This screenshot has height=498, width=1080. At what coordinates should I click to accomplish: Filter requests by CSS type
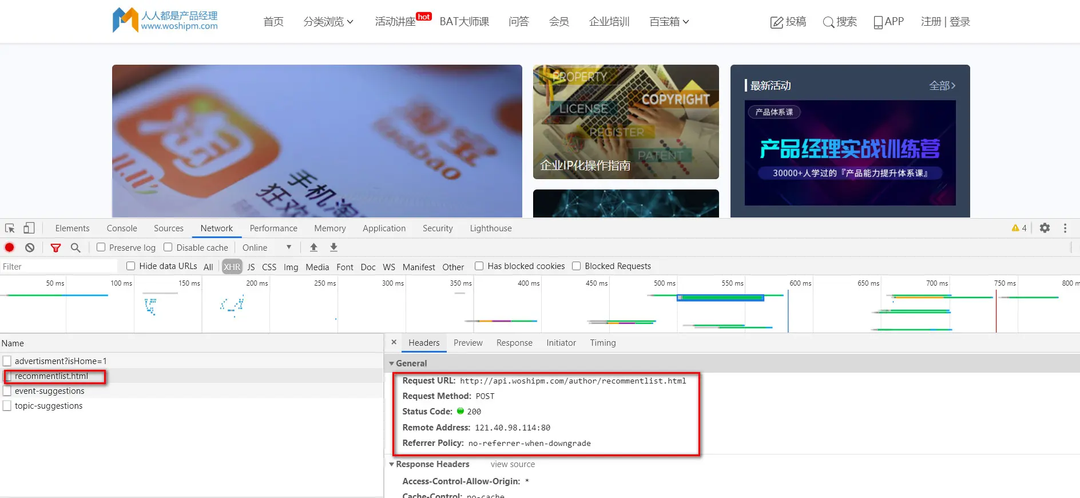269,267
